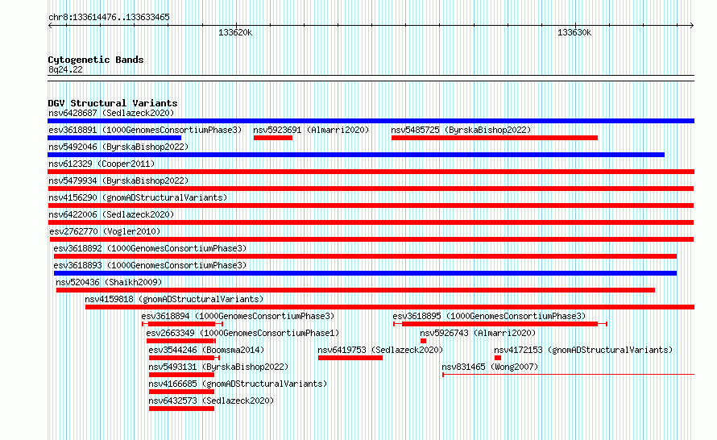Click the chr8:133614476..133633465 coordinate label
717x440 pixels.
[x=109, y=17]
